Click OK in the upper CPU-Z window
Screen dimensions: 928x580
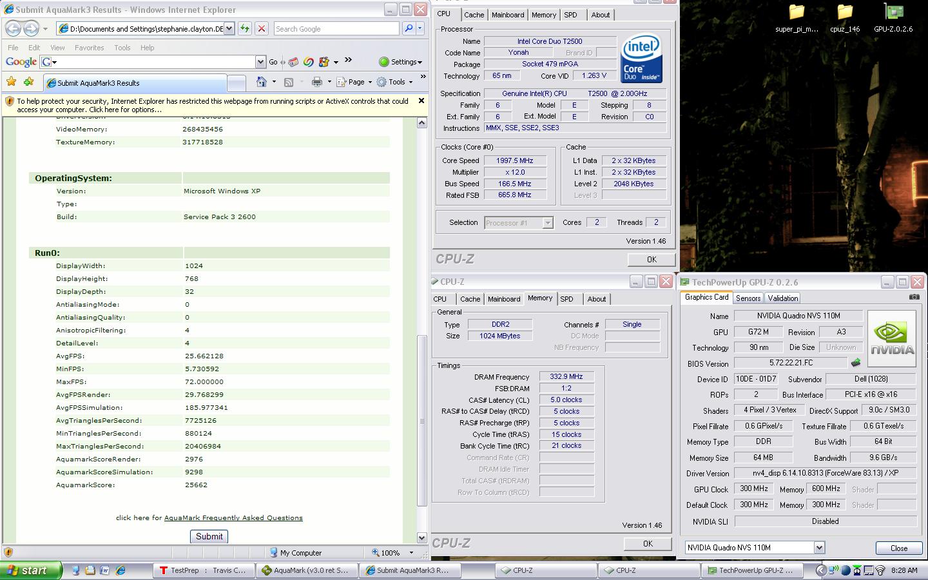pyautogui.click(x=652, y=259)
